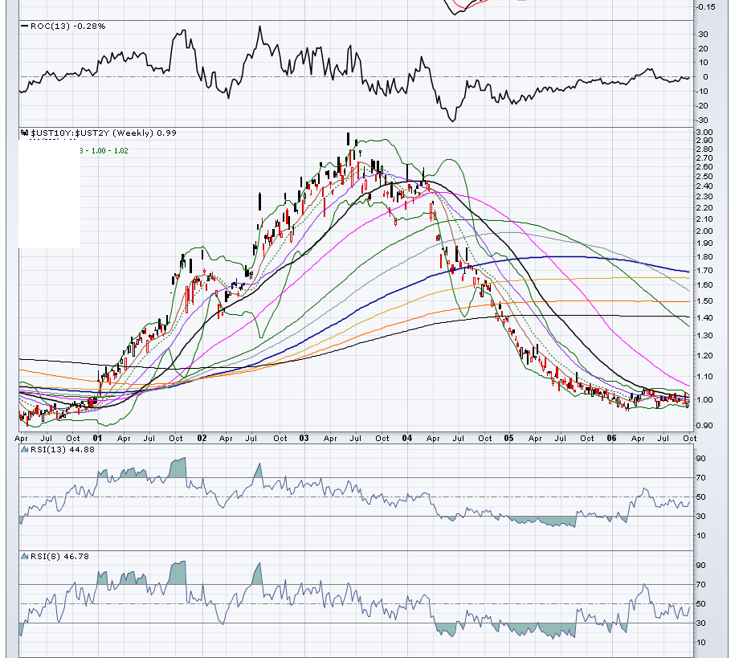This screenshot has height=658, width=743.
Task: Click the 2.00 value on the price axis
Action: (704, 231)
